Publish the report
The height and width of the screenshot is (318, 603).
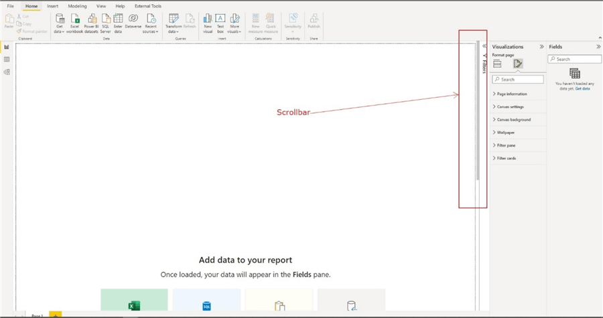point(314,21)
